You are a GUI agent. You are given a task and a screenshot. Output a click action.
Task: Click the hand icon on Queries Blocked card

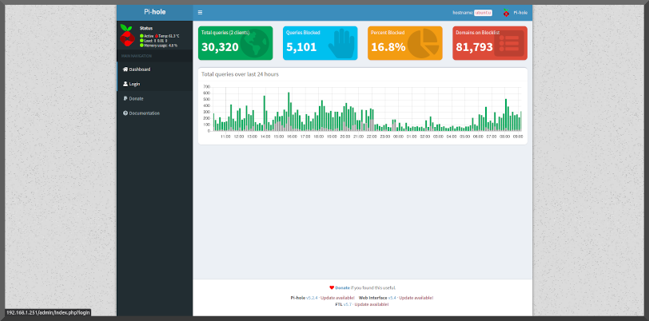point(341,44)
